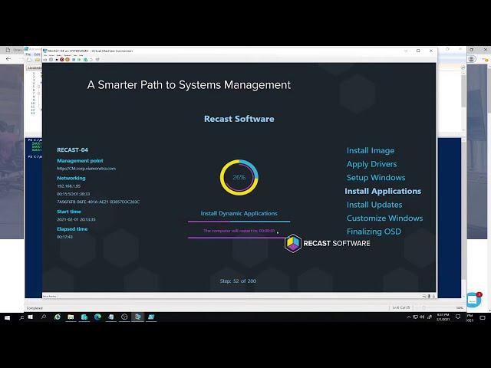Image resolution: width=491 pixels, height=368 pixels.
Task: Open File menu in VM Connection window
Action: [45, 55]
